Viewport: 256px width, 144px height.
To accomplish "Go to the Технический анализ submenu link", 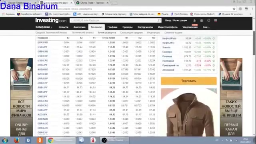I will (x=83, y=33).
